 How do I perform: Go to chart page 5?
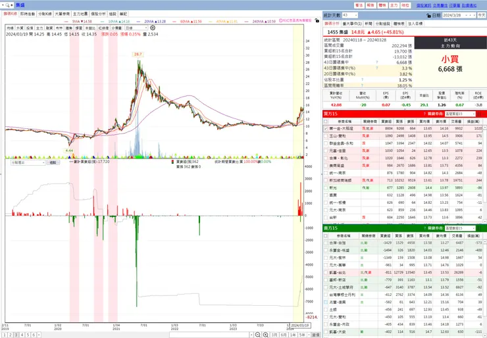(28, 335)
